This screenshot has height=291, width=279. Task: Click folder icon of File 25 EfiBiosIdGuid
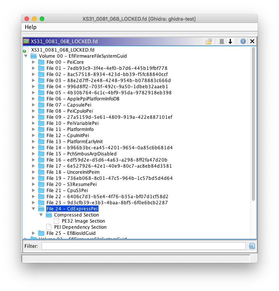tap(41, 233)
